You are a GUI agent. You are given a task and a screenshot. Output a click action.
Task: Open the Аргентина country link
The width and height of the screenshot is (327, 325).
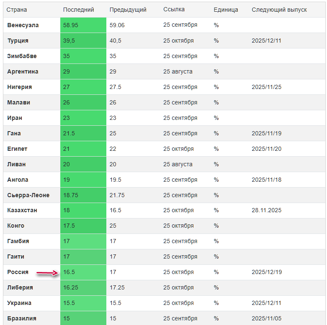pos(23,71)
